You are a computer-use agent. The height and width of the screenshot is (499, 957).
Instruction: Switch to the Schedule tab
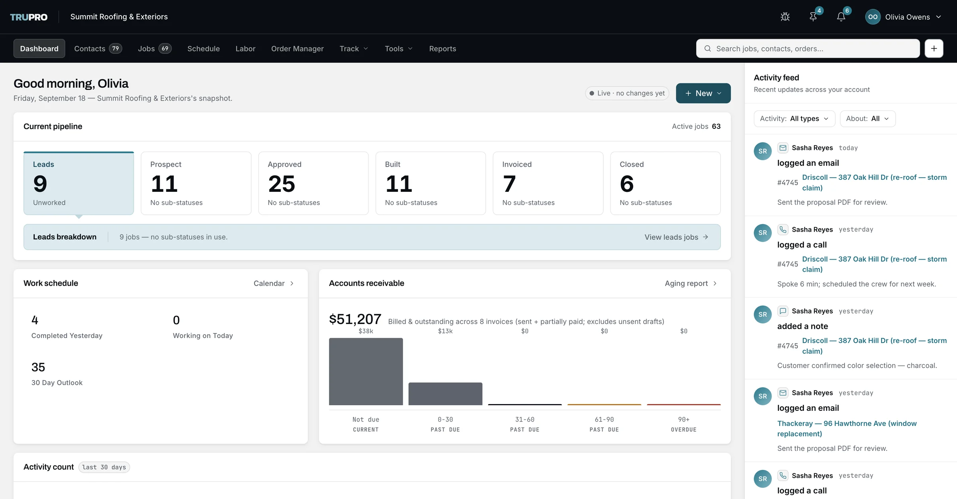pos(203,48)
